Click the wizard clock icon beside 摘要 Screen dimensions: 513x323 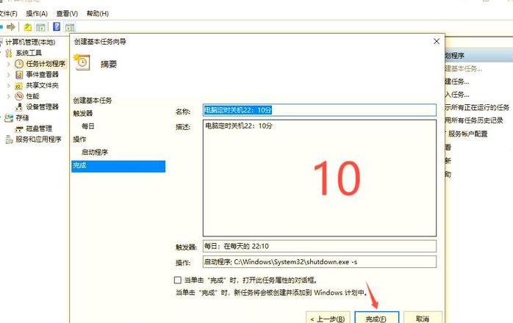[82, 62]
